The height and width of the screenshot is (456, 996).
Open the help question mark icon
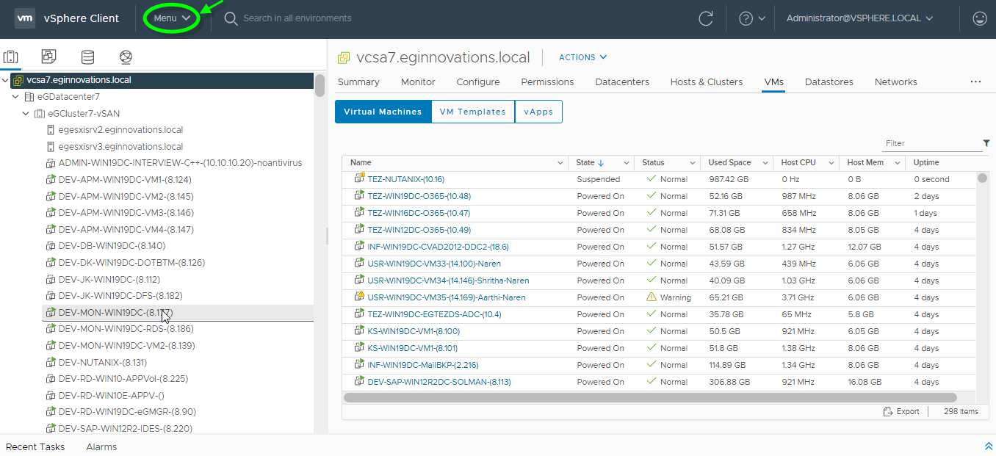(x=746, y=18)
